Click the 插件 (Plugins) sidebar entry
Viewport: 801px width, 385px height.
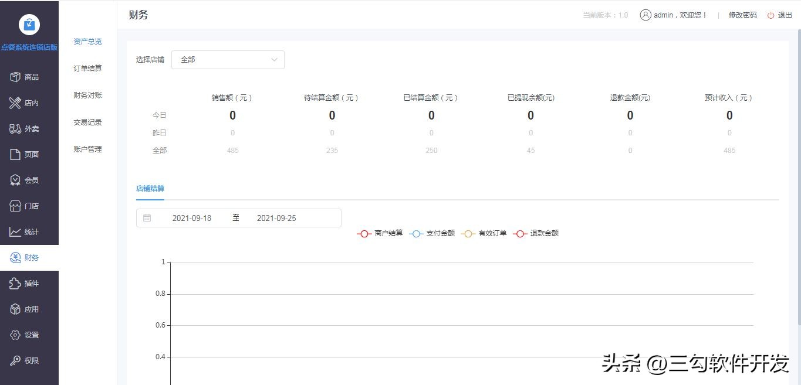point(29,283)
